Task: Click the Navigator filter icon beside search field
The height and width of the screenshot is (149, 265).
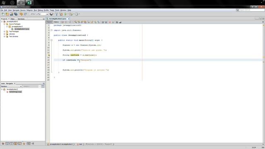Action: pyautogui.click(x=43, y=87)
